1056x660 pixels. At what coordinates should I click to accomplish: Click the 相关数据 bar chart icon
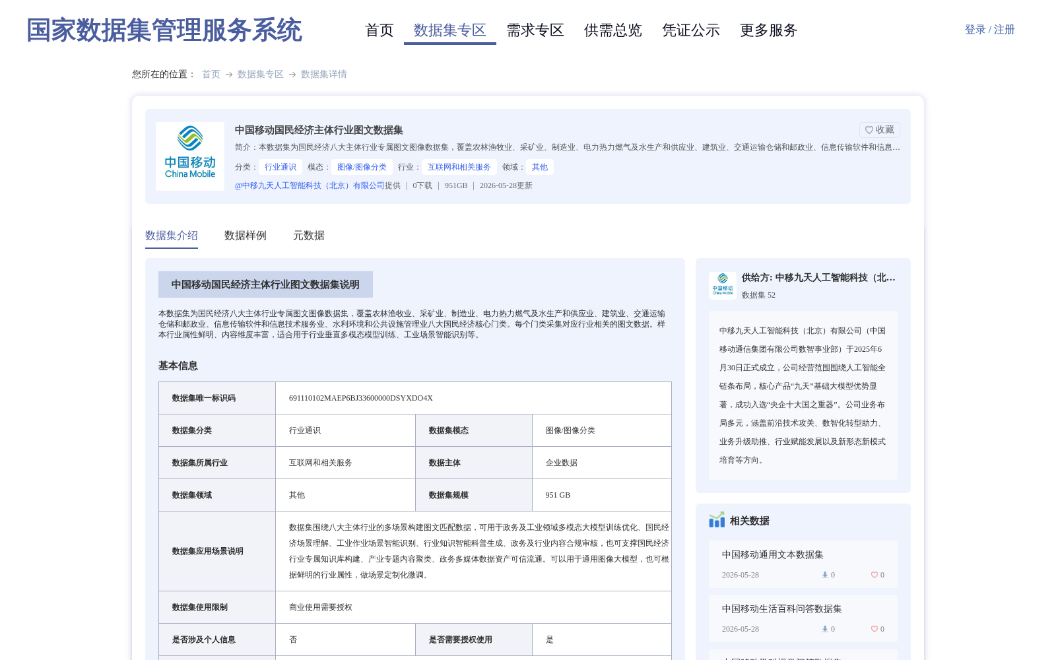click(717, 520)
